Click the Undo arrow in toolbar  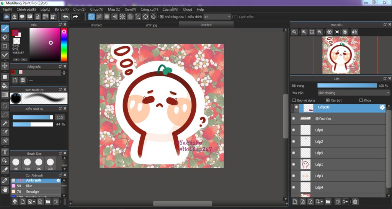[66, 17]
